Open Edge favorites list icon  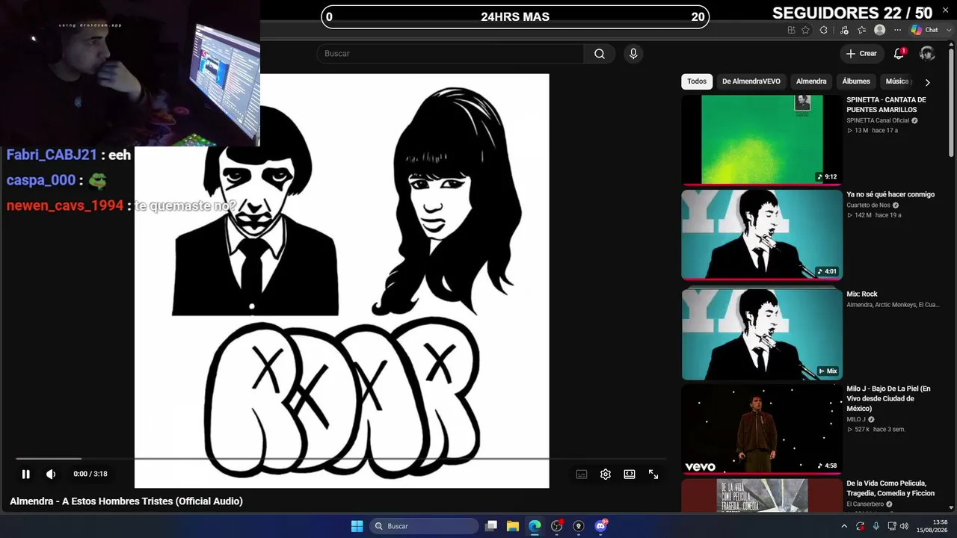pos(861,30)
